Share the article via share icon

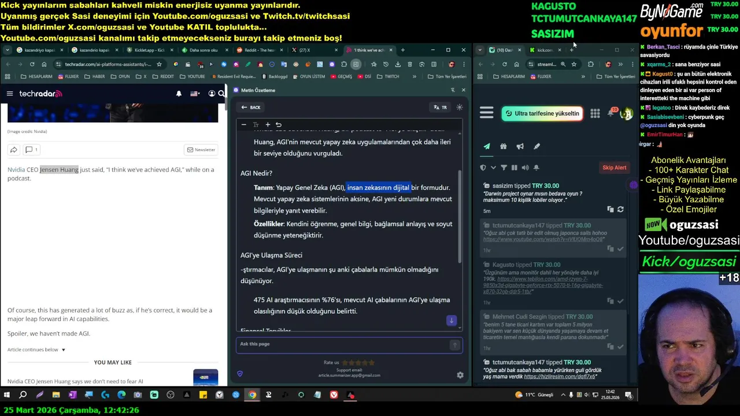13,150
